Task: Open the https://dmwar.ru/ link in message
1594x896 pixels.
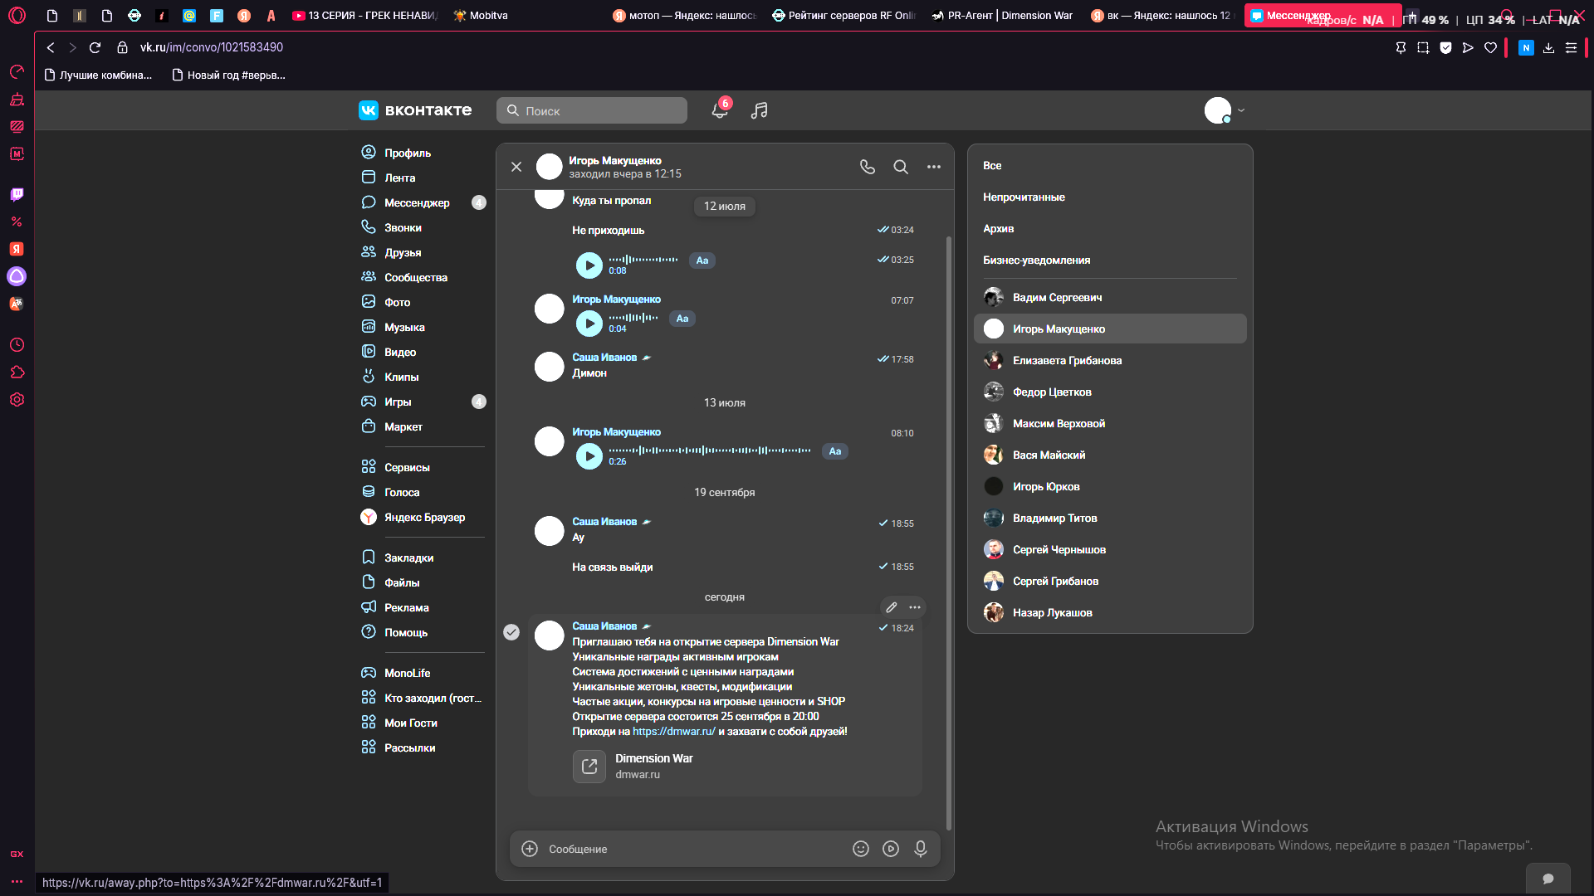Action: (673, 731)
